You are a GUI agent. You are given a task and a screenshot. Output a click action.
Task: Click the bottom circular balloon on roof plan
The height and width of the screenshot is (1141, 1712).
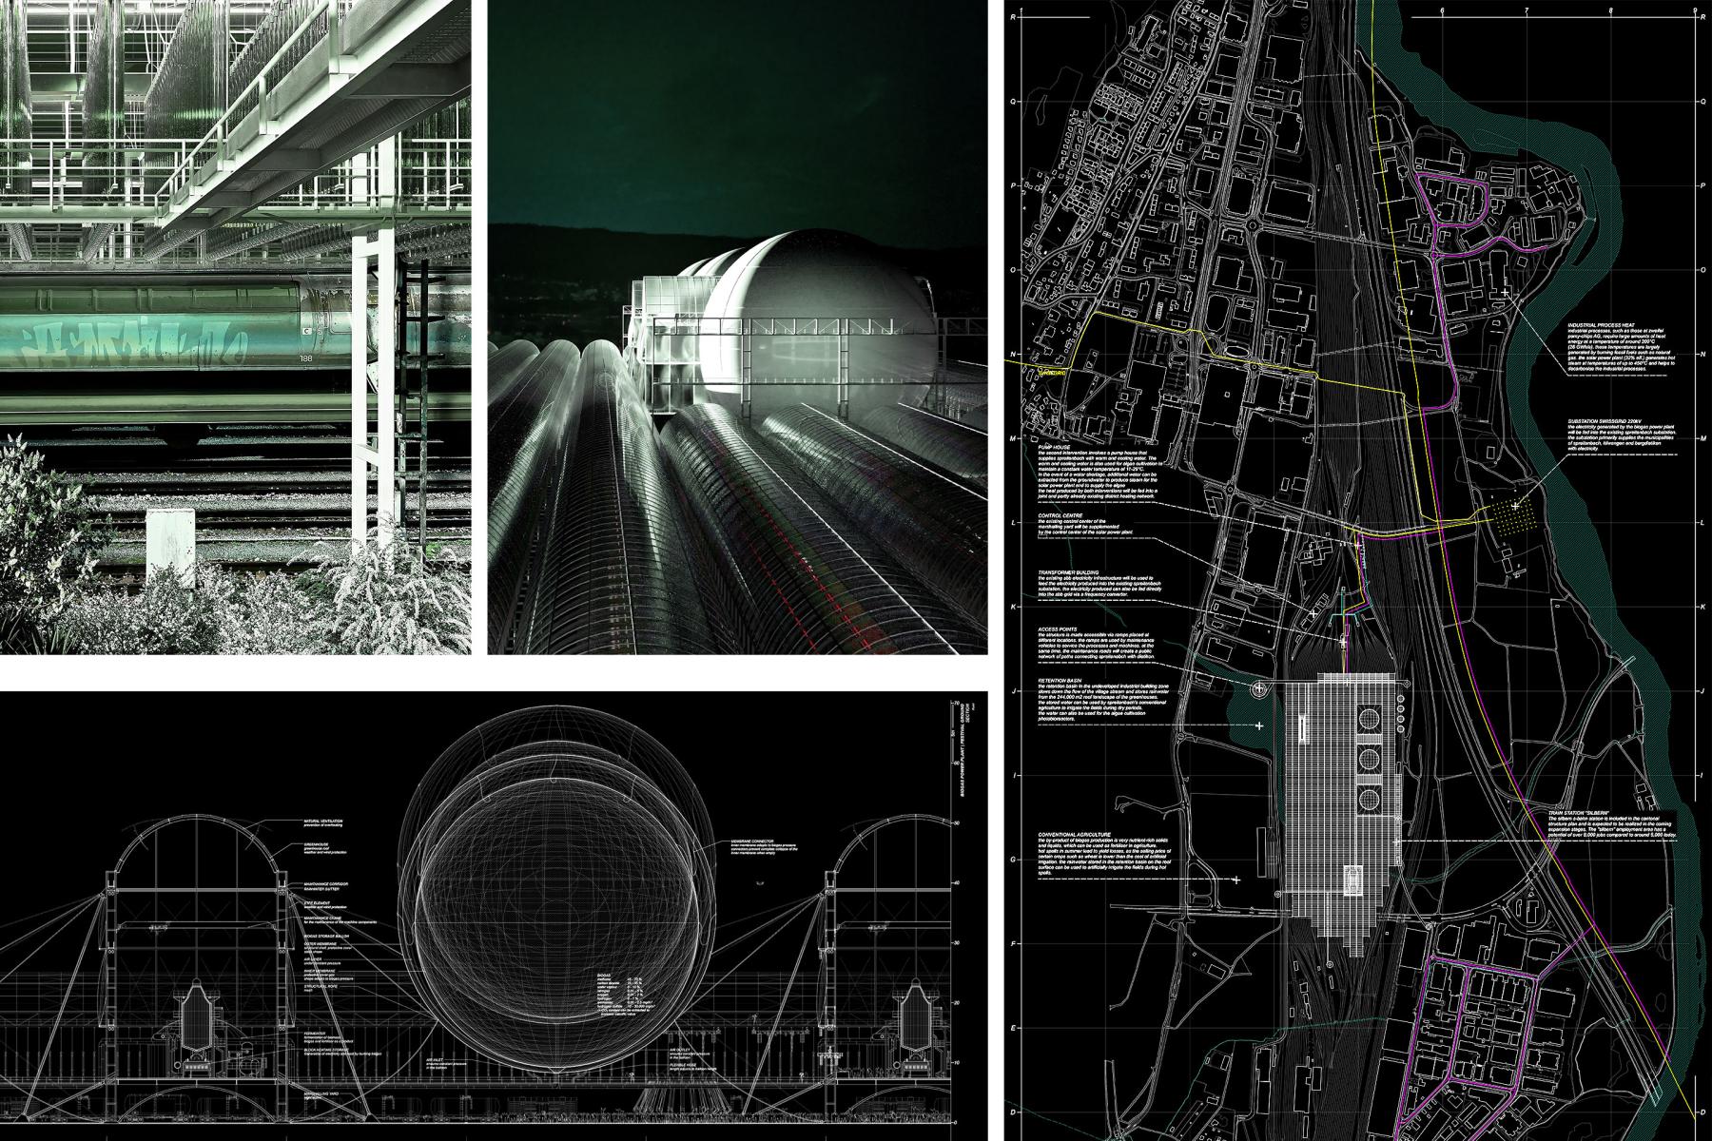1369,798
